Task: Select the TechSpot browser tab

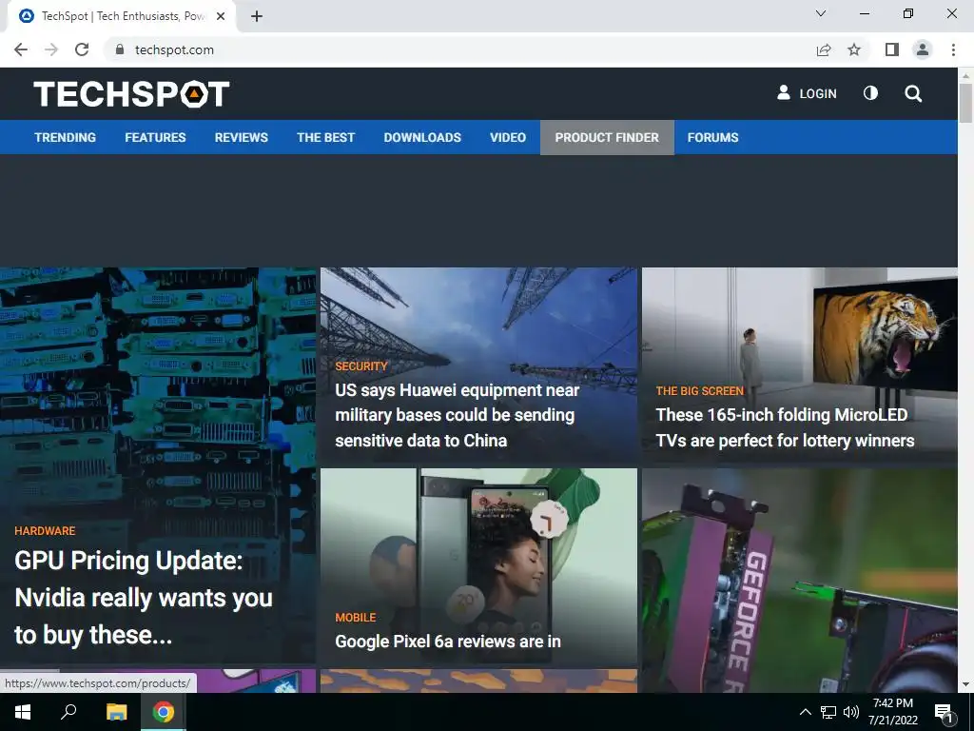Action: [122, 16]
